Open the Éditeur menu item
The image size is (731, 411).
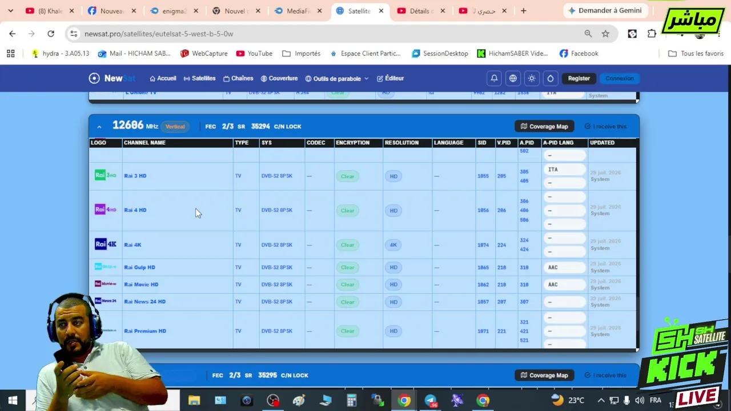tap(390, 78)
